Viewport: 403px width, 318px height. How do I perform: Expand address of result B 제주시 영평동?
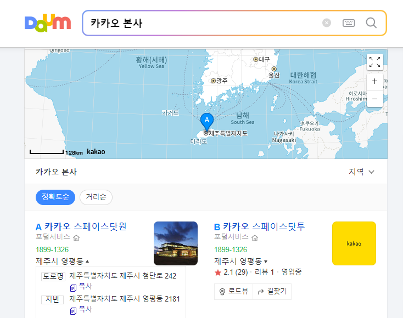coord(240,261)
